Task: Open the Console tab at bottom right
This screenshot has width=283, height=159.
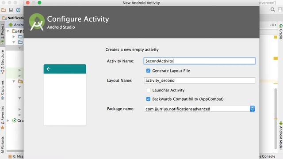Action: pyautogui.click(x=268, y=156)
